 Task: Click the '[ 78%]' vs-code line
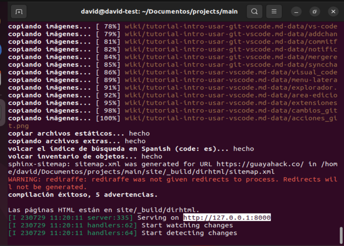173,27
